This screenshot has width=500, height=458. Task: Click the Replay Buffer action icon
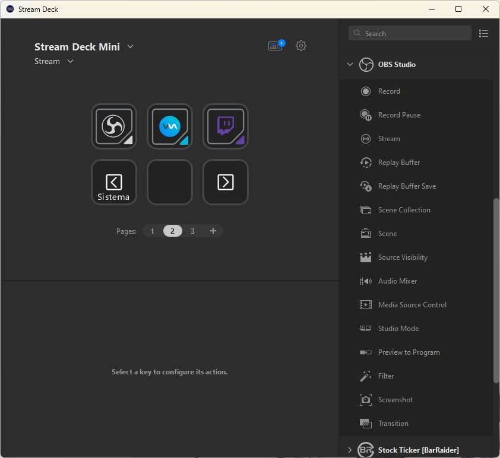(365, 163)
